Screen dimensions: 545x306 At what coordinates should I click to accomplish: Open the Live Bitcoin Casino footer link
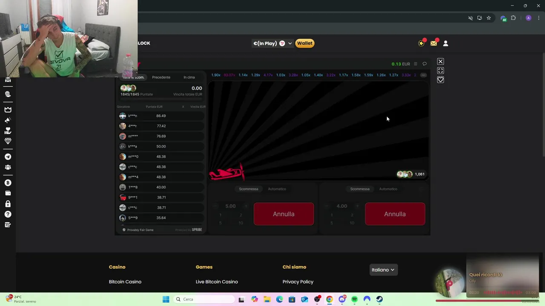217,282
